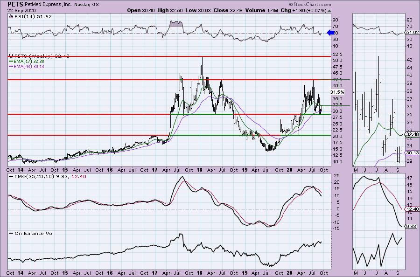Click the On Balance Vol legend line marker
Screen dimensions: 420x277
pos(11,233)
